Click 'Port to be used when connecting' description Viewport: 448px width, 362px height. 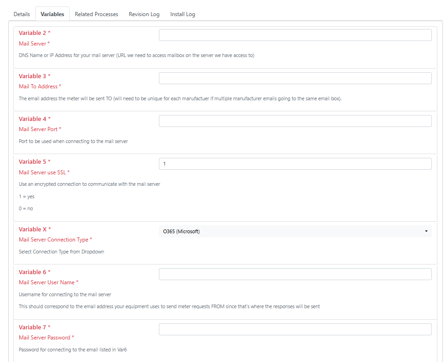coord(73,141)
